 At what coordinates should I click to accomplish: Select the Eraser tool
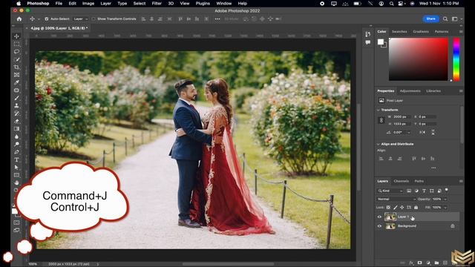pyautogui.click(x=16, y=121)
